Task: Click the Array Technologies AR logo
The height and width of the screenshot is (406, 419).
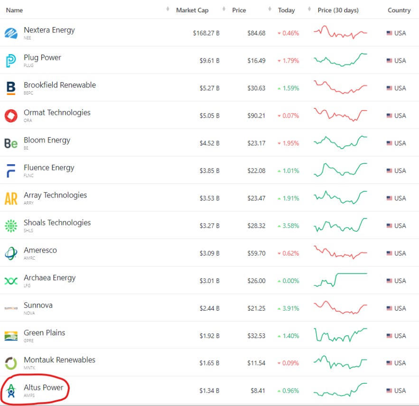Action: pos(11,198)
